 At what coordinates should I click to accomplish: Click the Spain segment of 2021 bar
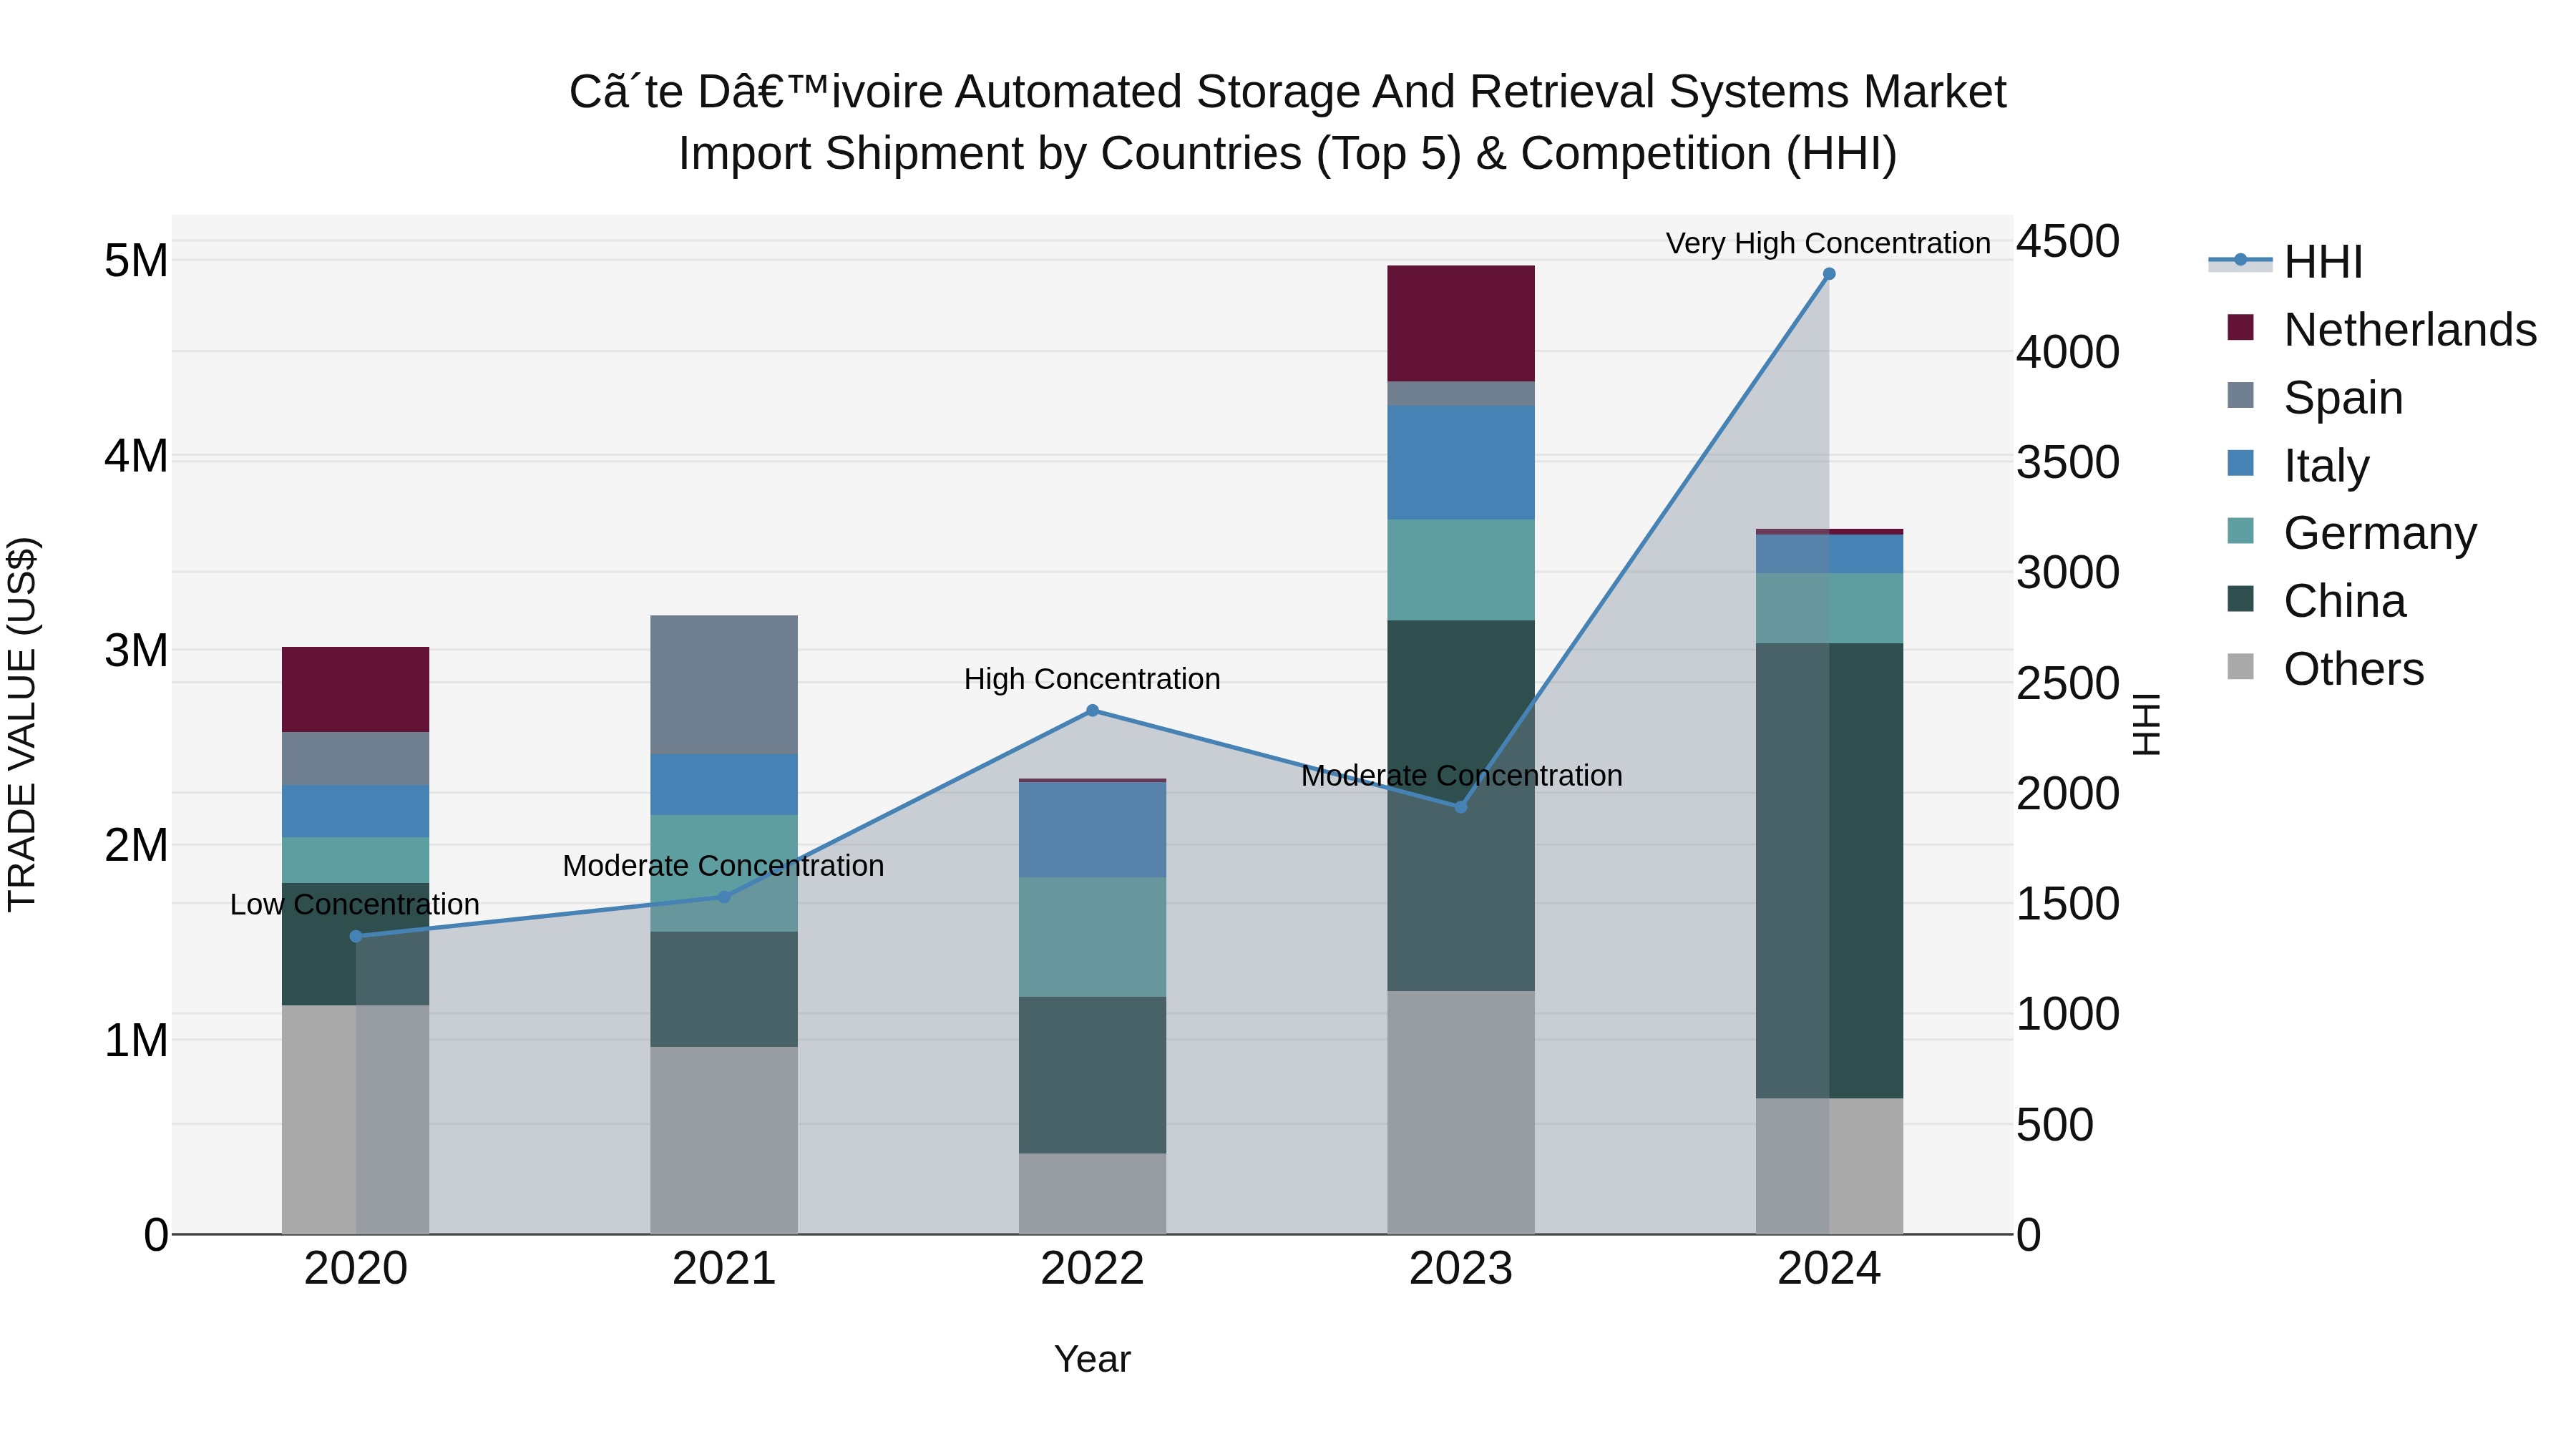(724, 685)
